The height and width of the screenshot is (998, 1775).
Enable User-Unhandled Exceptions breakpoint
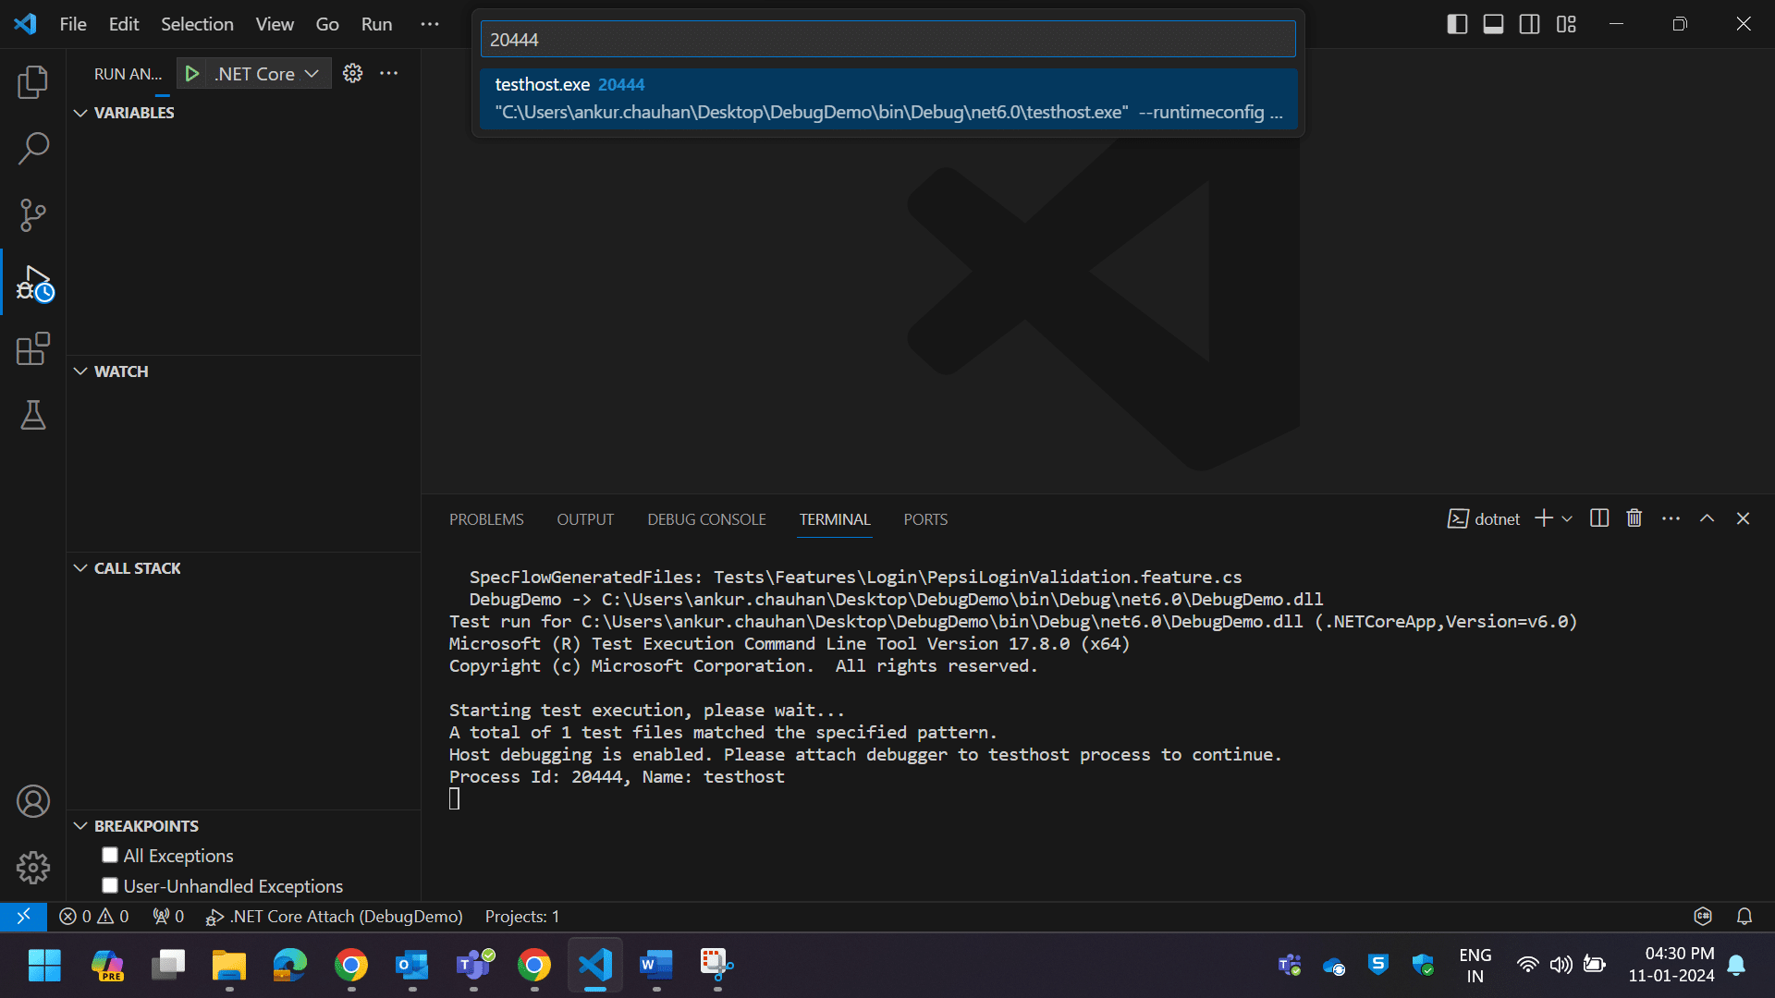pos(110,886)
